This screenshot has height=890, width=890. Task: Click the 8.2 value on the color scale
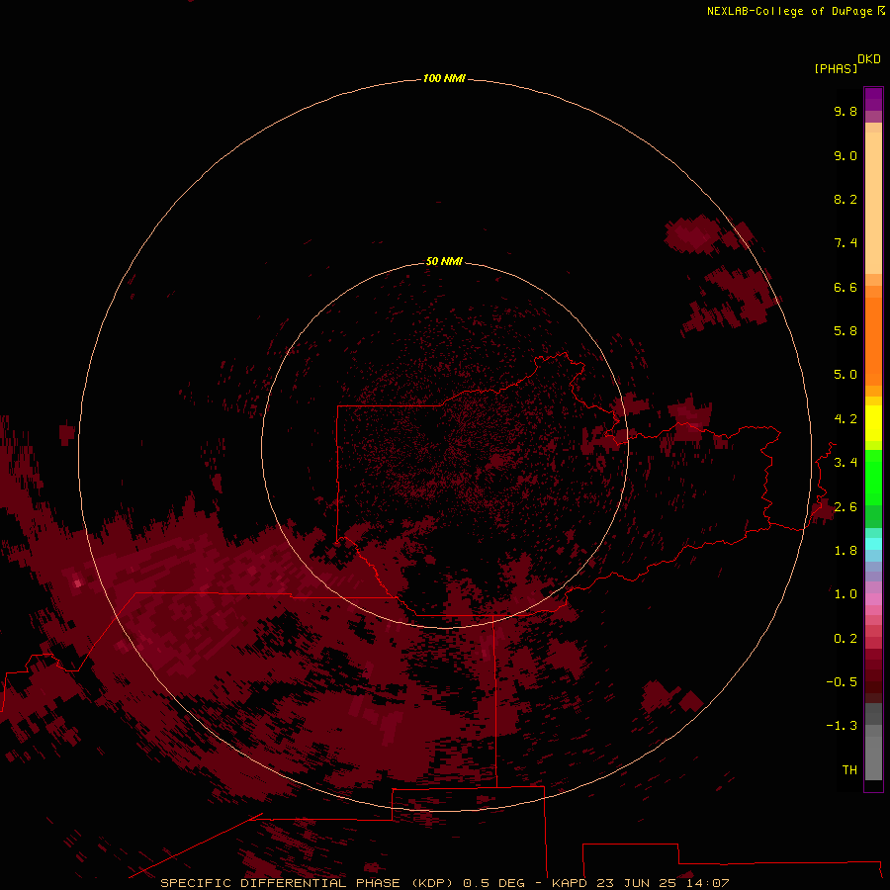coord(845,200)
